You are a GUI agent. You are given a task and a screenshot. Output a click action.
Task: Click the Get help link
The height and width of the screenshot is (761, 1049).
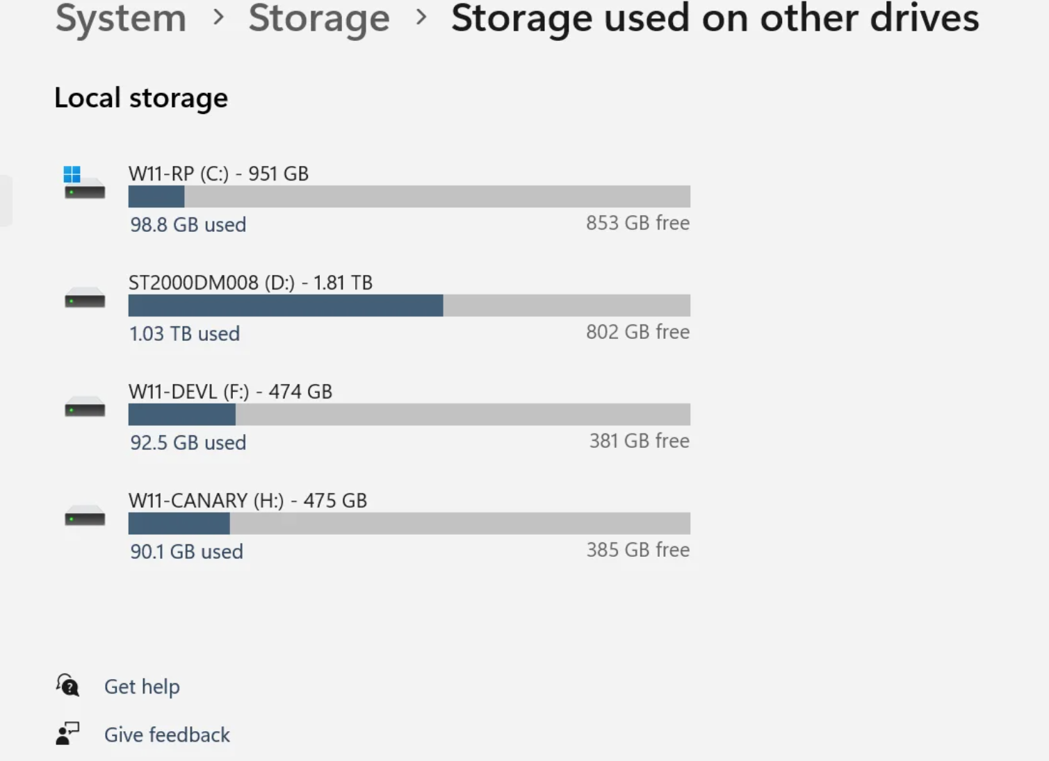[x=142, y=686]
